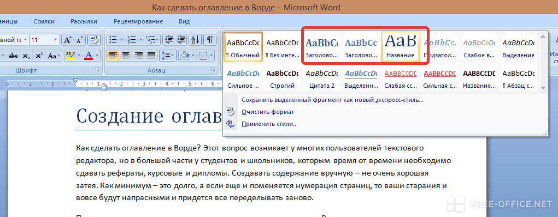Choose Очистить формат menu entry

(x=268, y=112)
